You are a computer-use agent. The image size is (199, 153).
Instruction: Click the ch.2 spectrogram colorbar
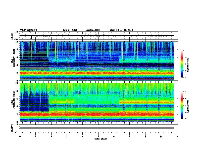182,105
